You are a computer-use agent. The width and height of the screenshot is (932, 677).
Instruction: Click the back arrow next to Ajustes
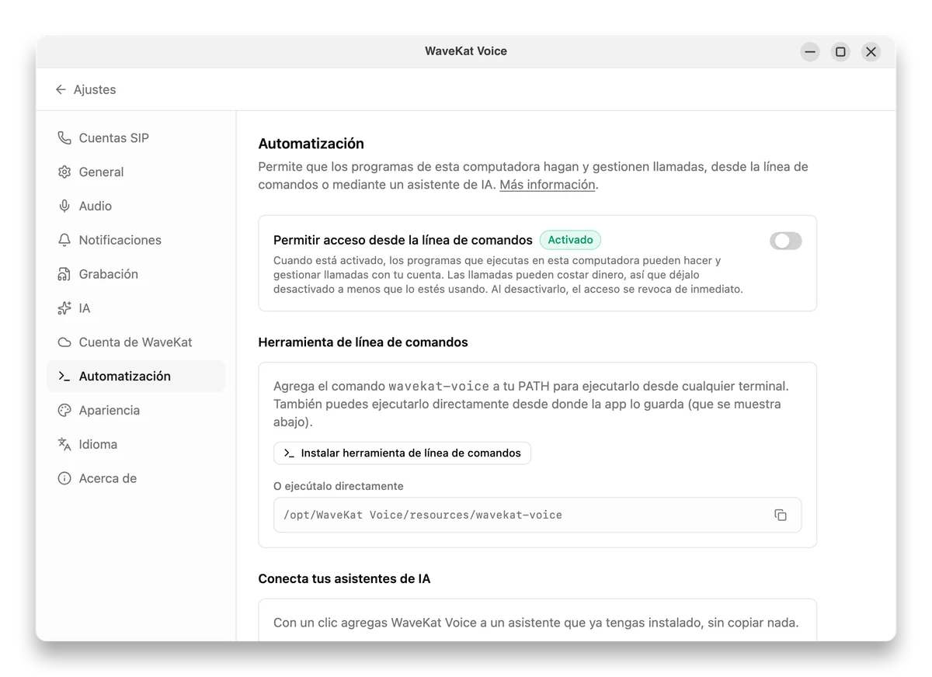coord(61,90)
